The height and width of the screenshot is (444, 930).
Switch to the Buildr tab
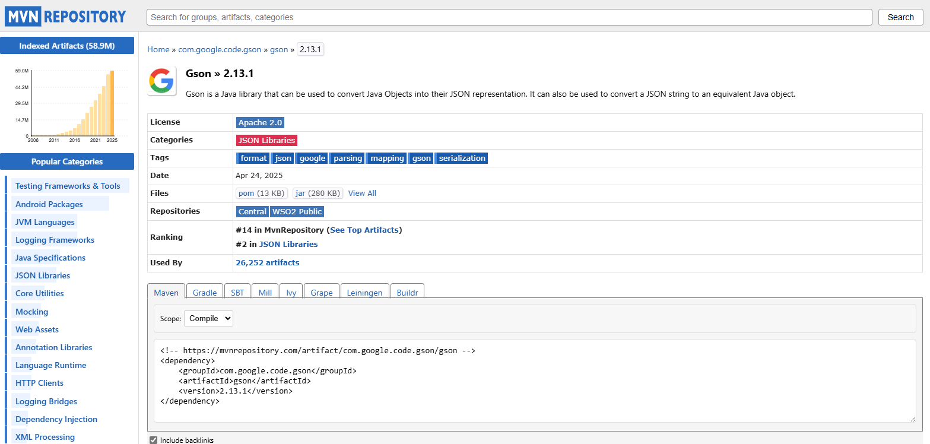407,293
